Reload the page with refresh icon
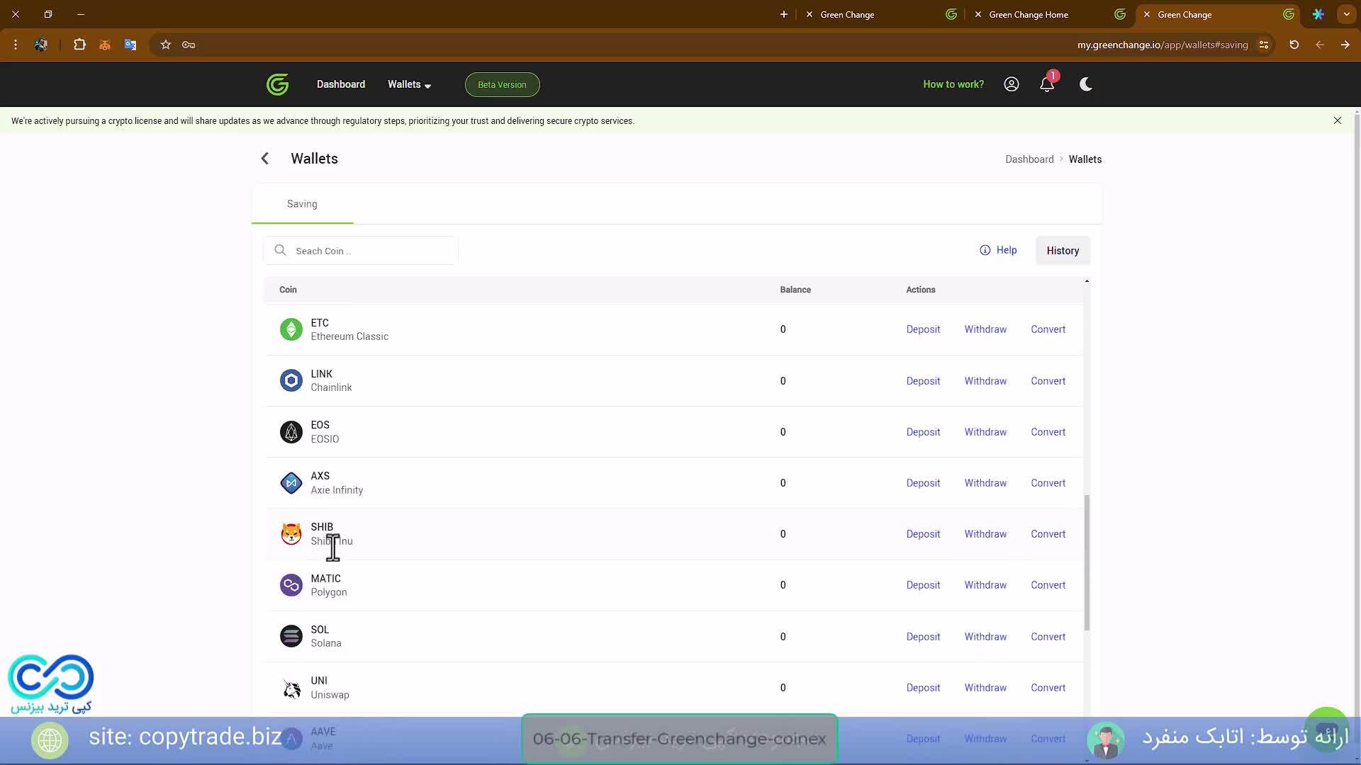 point(1294,45)
